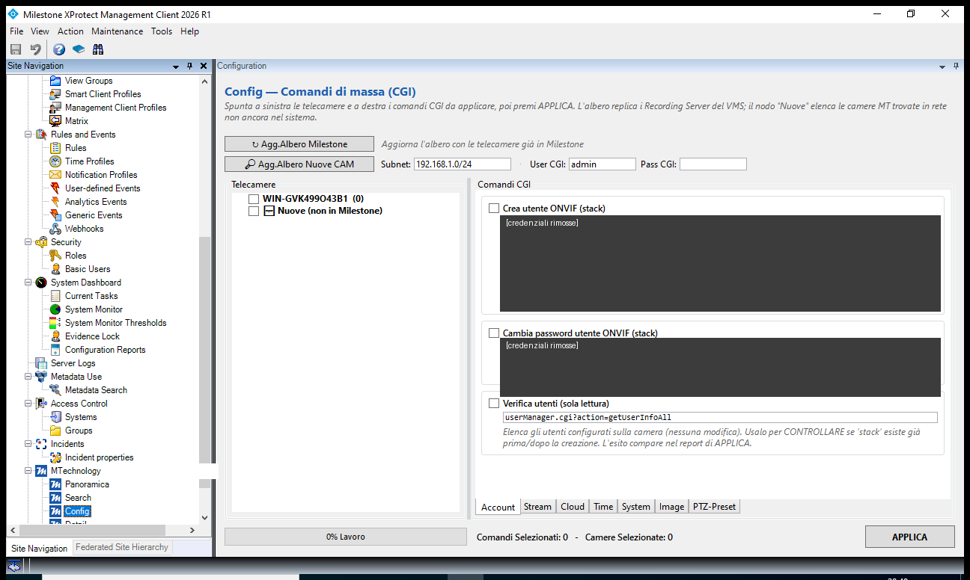Click the Notification Profiles envelope icon
This screenshot has width=970, height=580.
click(x=55, y=175)
